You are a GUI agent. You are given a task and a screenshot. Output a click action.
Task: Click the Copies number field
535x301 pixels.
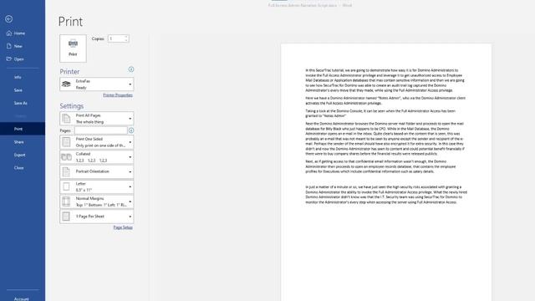116,38
